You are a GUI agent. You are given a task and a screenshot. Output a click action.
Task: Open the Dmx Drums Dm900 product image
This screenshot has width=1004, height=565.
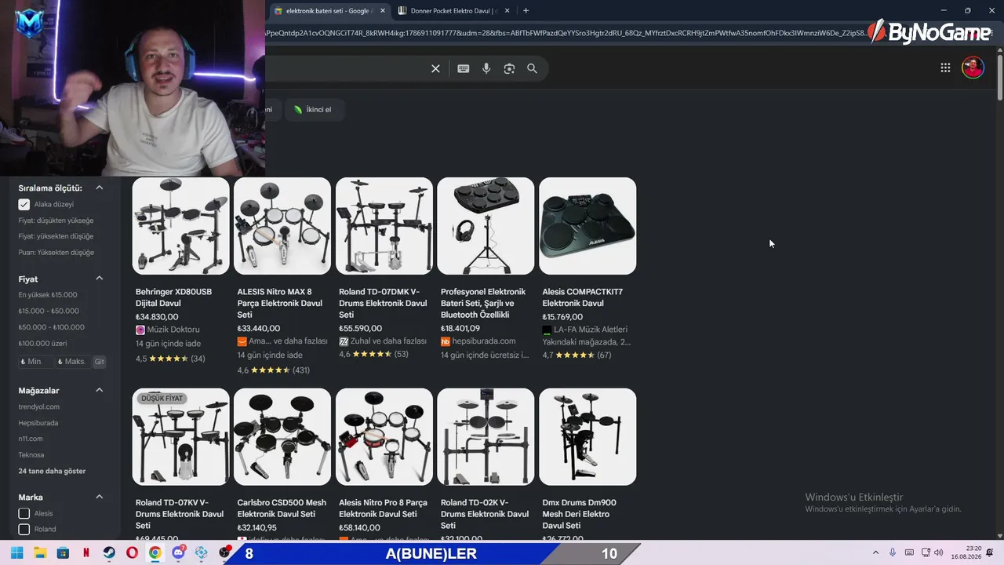(587, 437)
